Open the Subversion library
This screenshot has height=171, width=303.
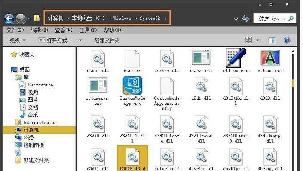(37, 85)
